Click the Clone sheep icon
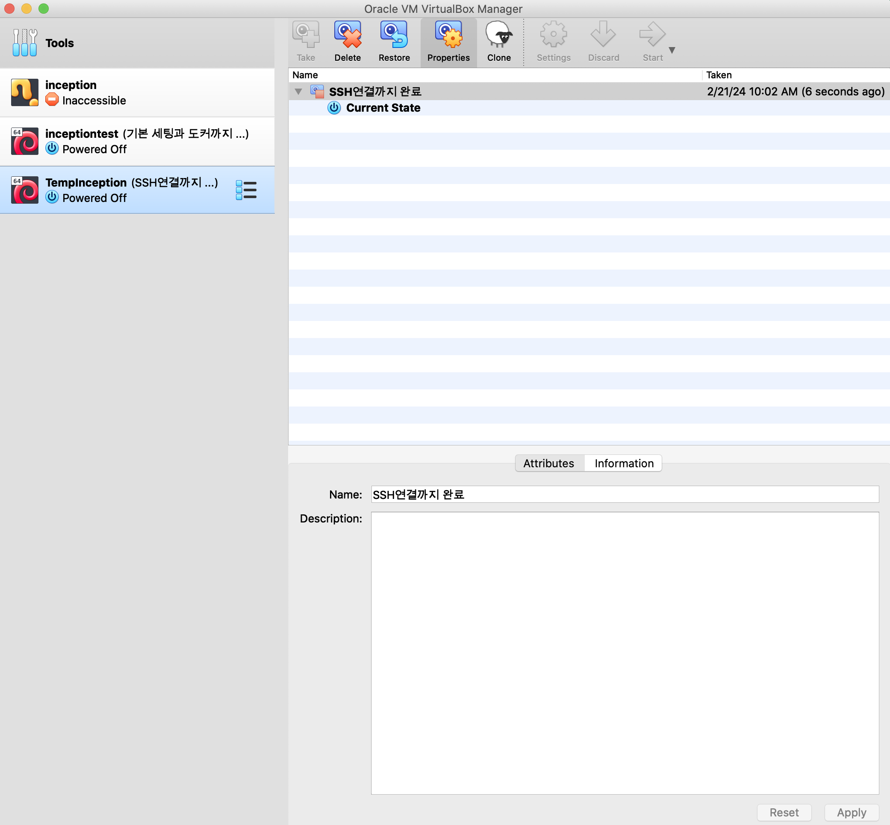890x825 pixels. point(499,34)
